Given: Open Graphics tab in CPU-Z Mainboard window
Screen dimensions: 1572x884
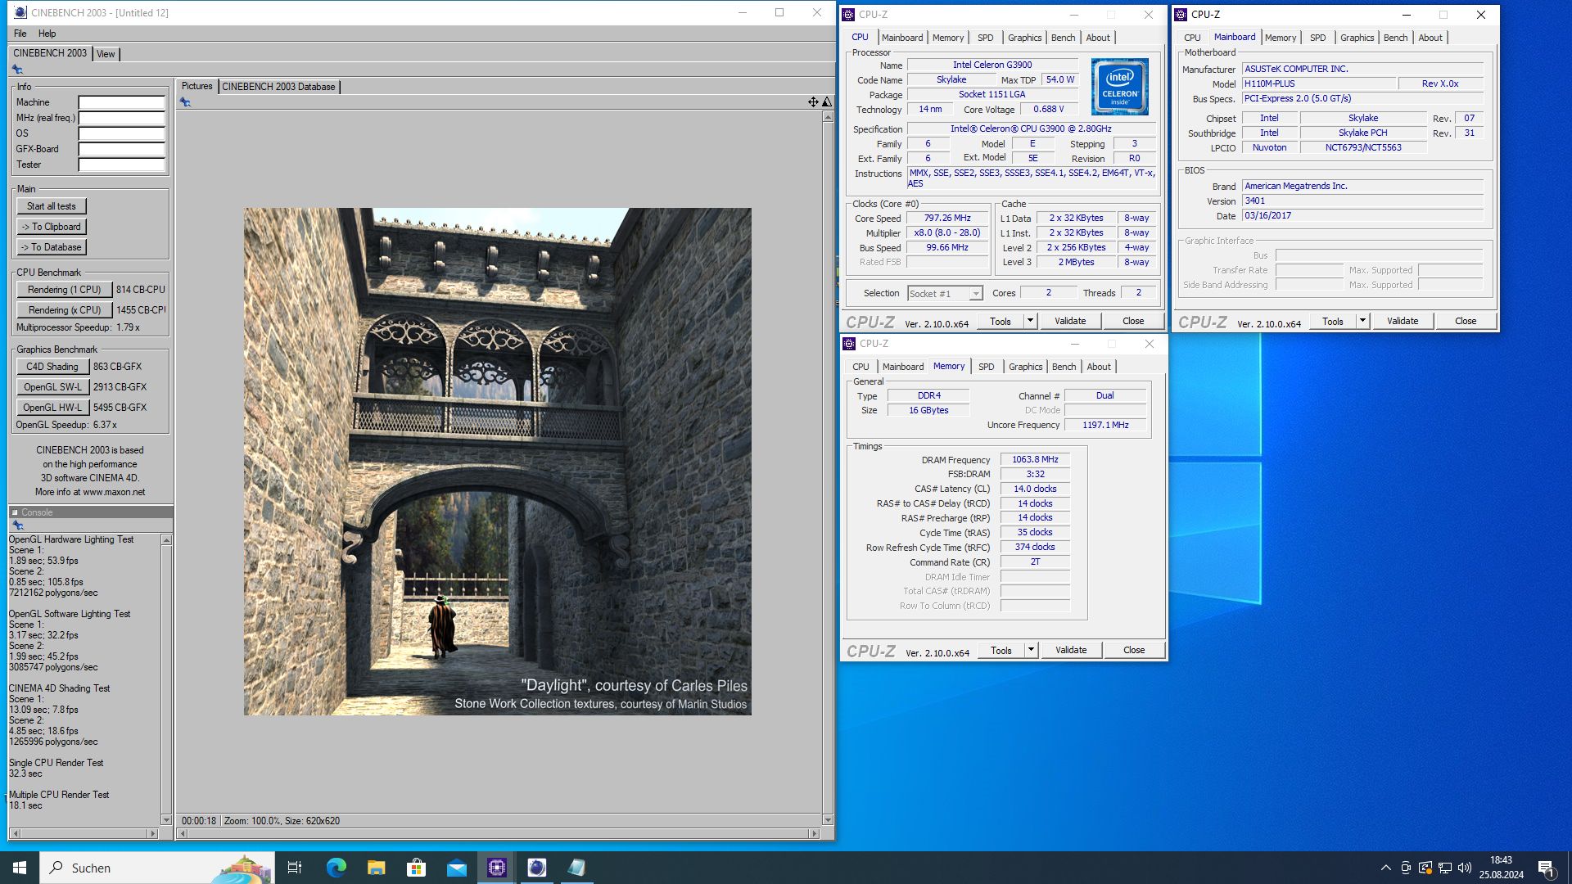Looking at the screenshot, I should (x=1357, y=38).
